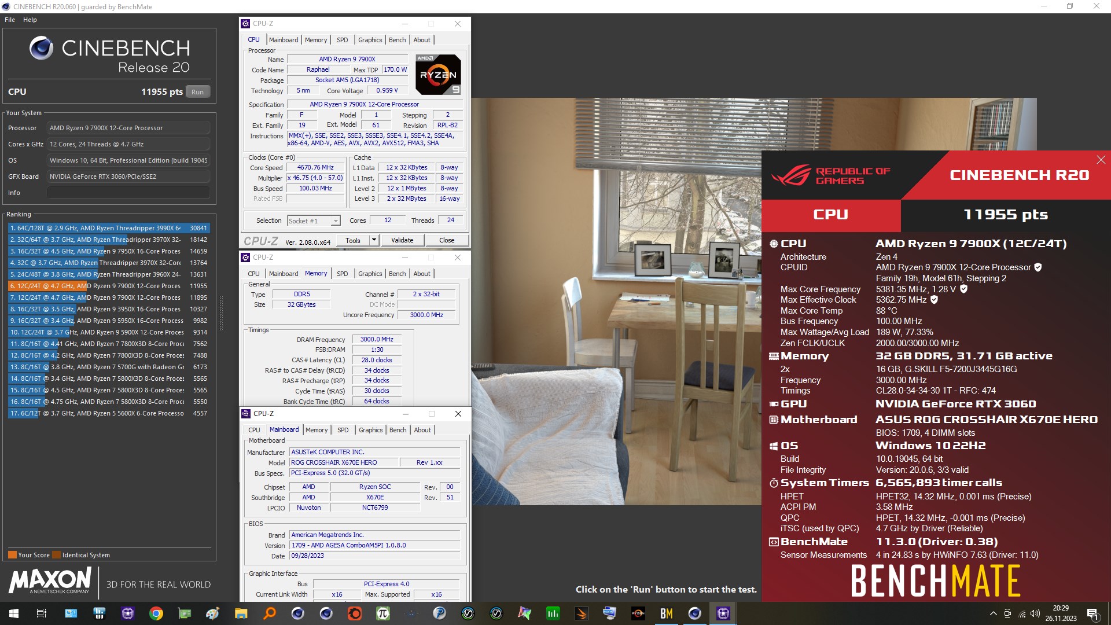The width and height of the screenshot is (1111, 625).
Task: Click the shield icon beside Max Core Frequency
Action: pos(963,289)
